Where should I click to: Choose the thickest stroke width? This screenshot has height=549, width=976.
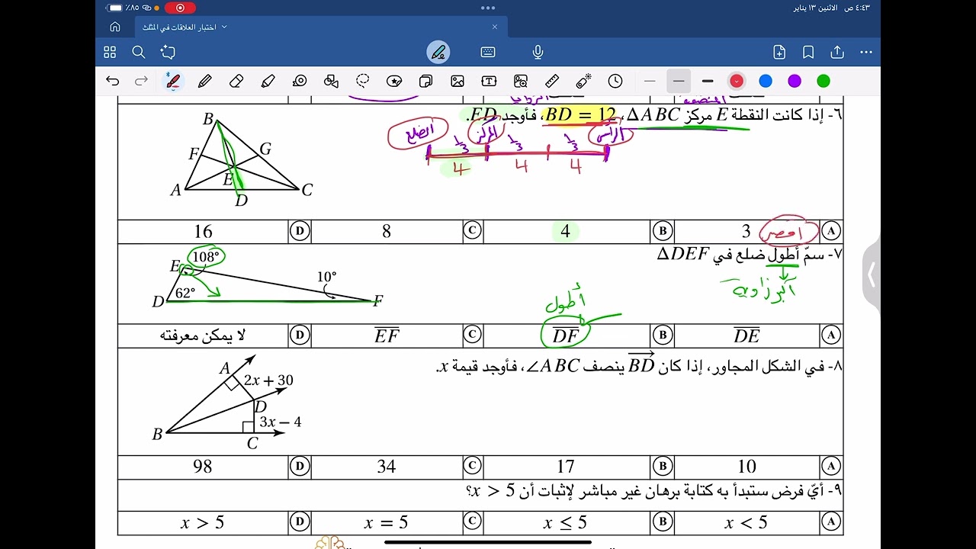pos(708,81)
